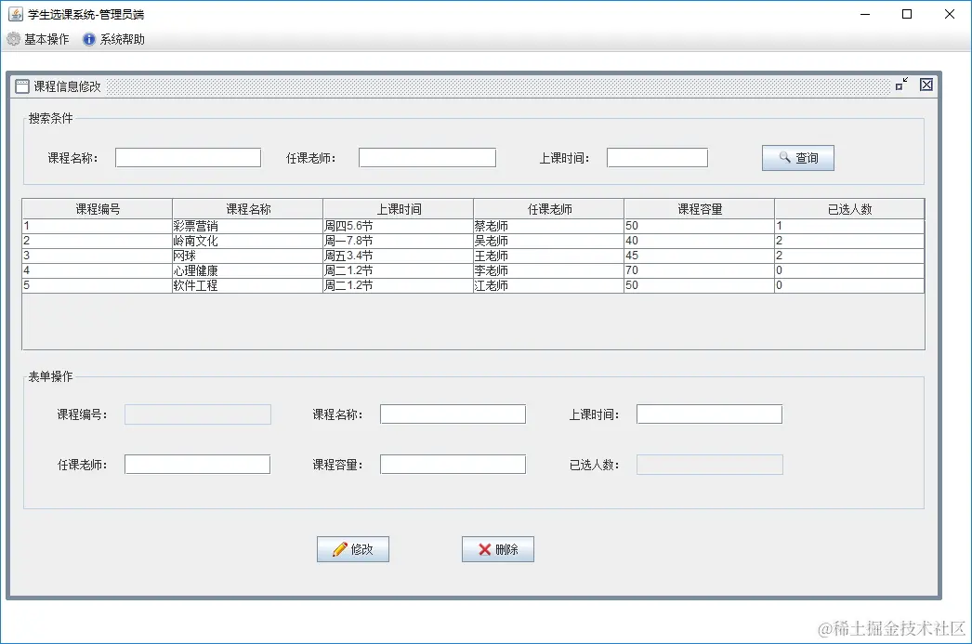Click the 周五3.4节 time cell
Screen dimensions: 972x644
(x=399, y=256)
